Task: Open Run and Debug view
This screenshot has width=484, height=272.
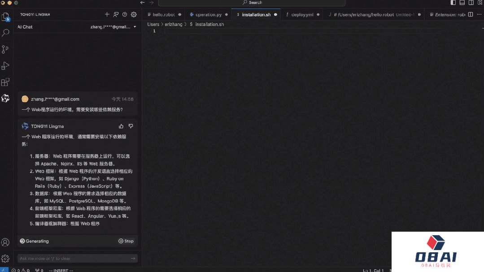Action: click(x=5, y=66)
